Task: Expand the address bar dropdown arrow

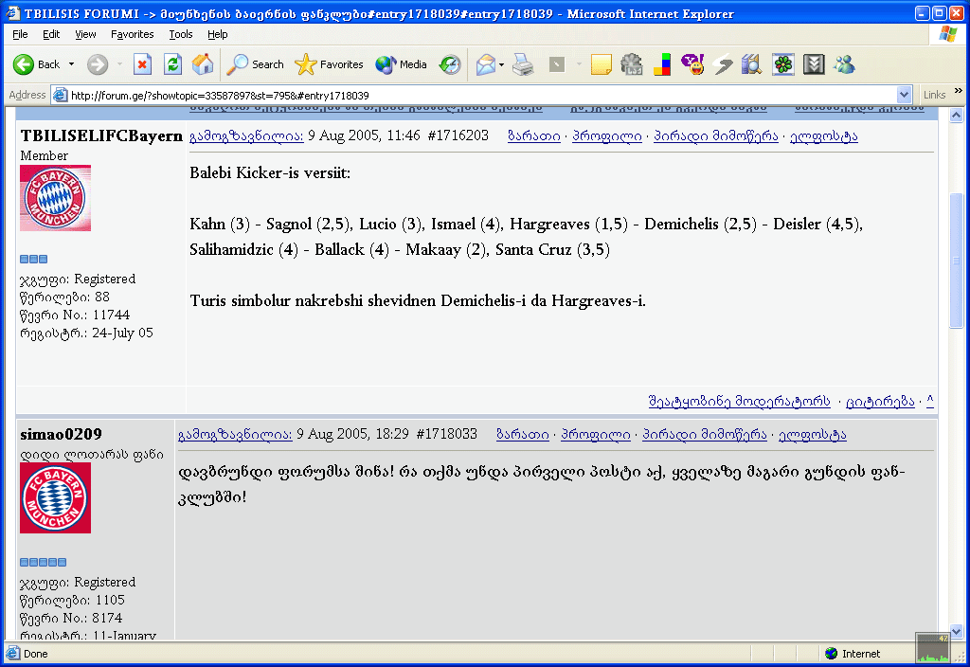Action: [904, 96]
